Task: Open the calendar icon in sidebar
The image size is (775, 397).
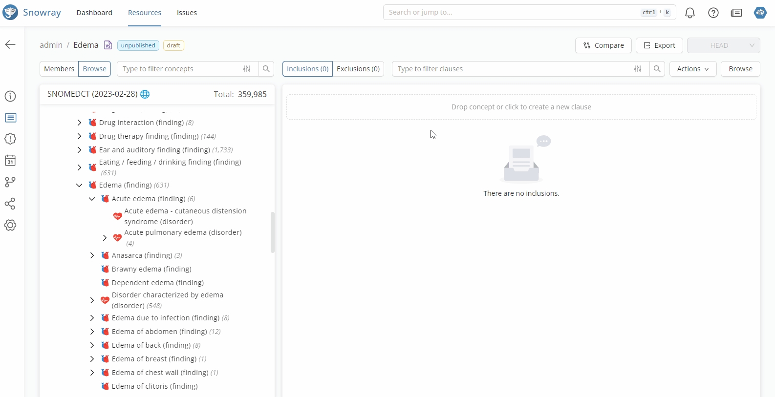Action: click(10, 161)
